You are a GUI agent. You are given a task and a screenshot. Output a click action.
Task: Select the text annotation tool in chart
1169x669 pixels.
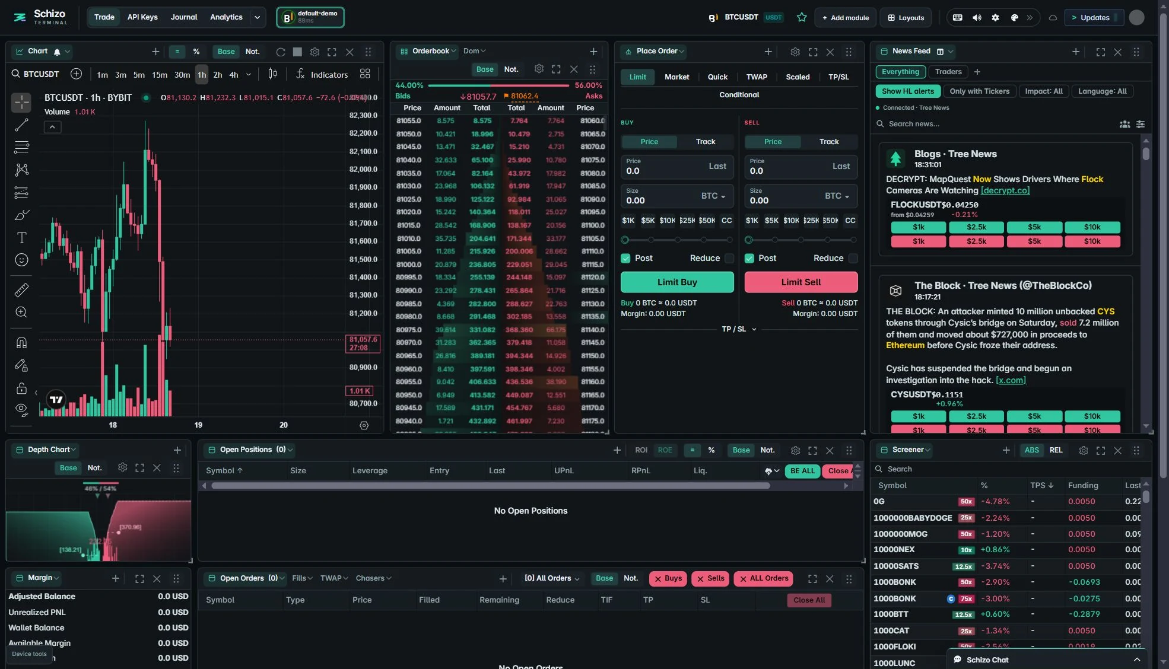[21, 238]
